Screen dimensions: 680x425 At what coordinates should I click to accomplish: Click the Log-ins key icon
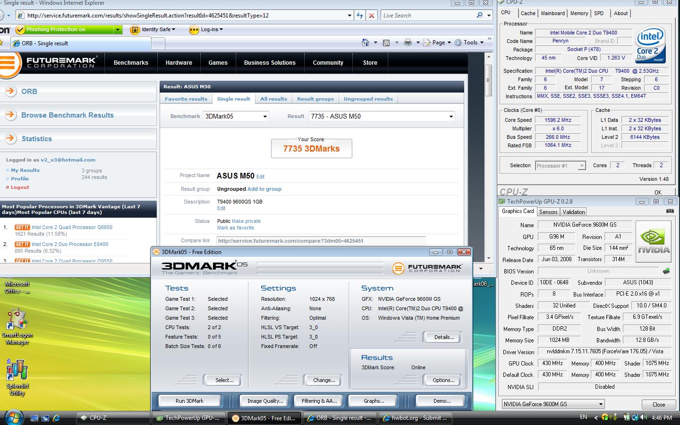[194, 29]
